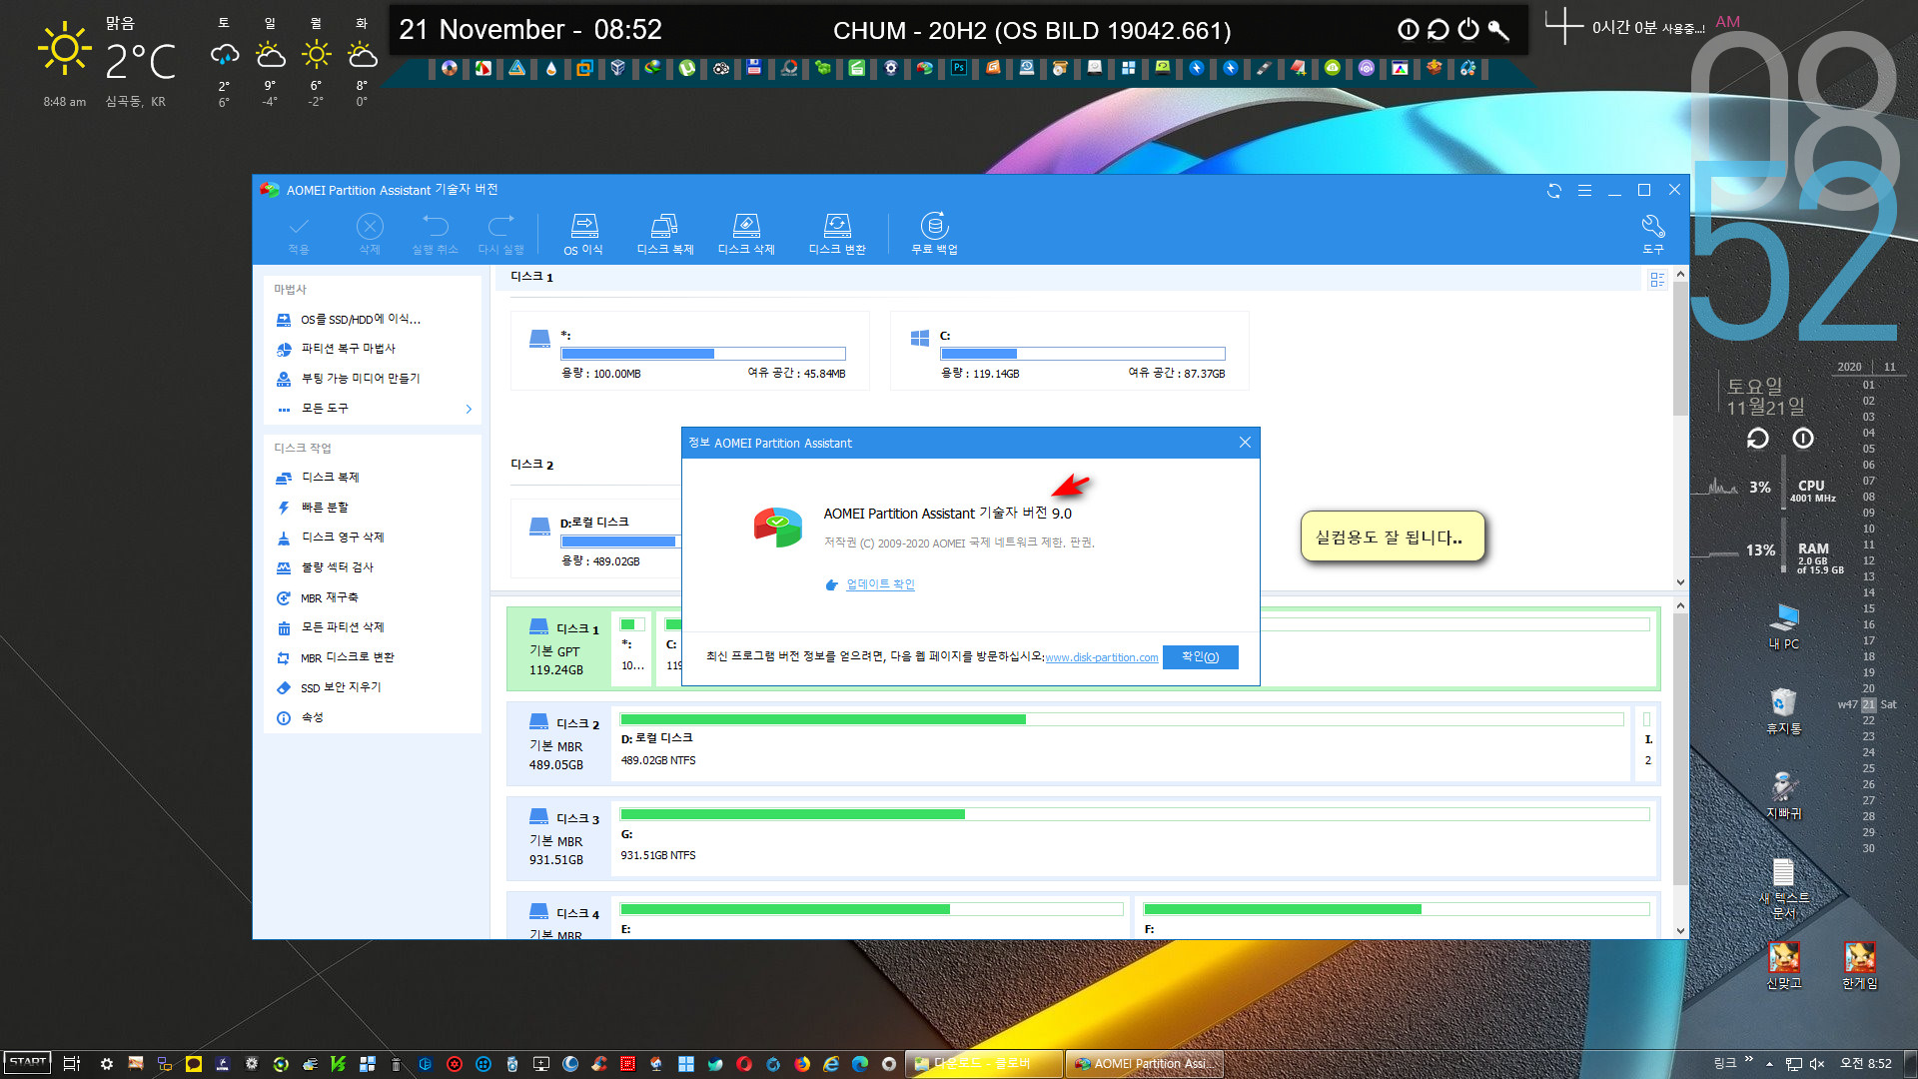Click the 삭제 discard icon in the toolbar
Image resolution: width=1918 pixels, height=1079 pixels.
(370, 234)
